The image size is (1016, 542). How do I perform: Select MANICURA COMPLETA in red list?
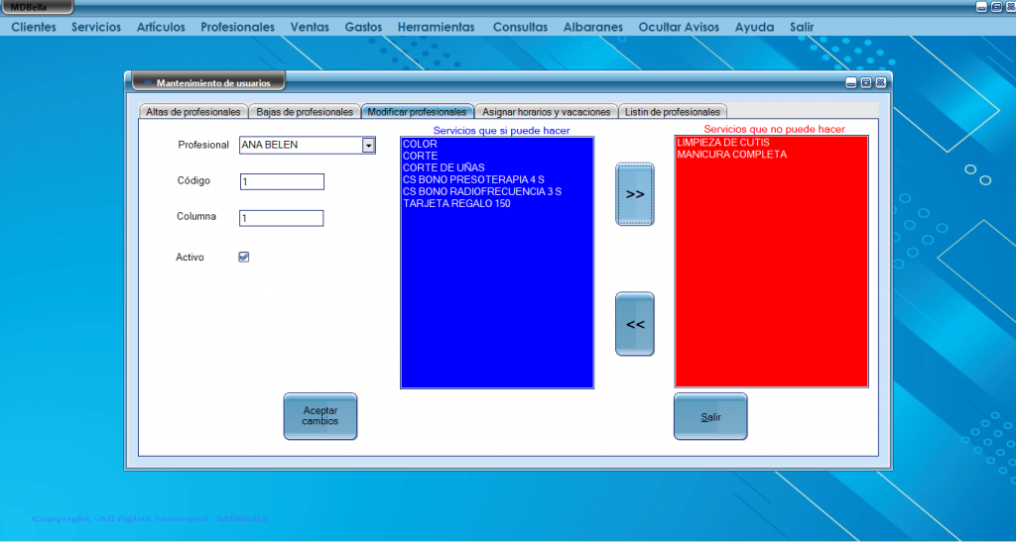[x=731, y=155]
